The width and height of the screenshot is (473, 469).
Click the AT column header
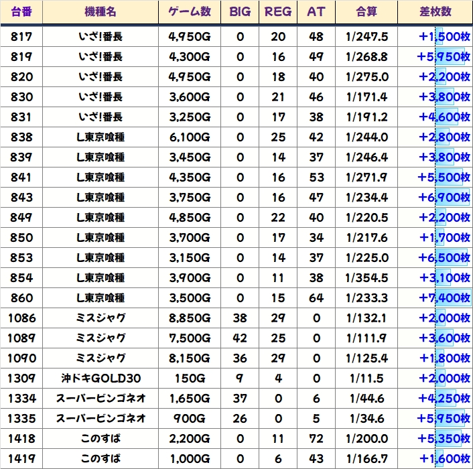(x=316, y=12)
